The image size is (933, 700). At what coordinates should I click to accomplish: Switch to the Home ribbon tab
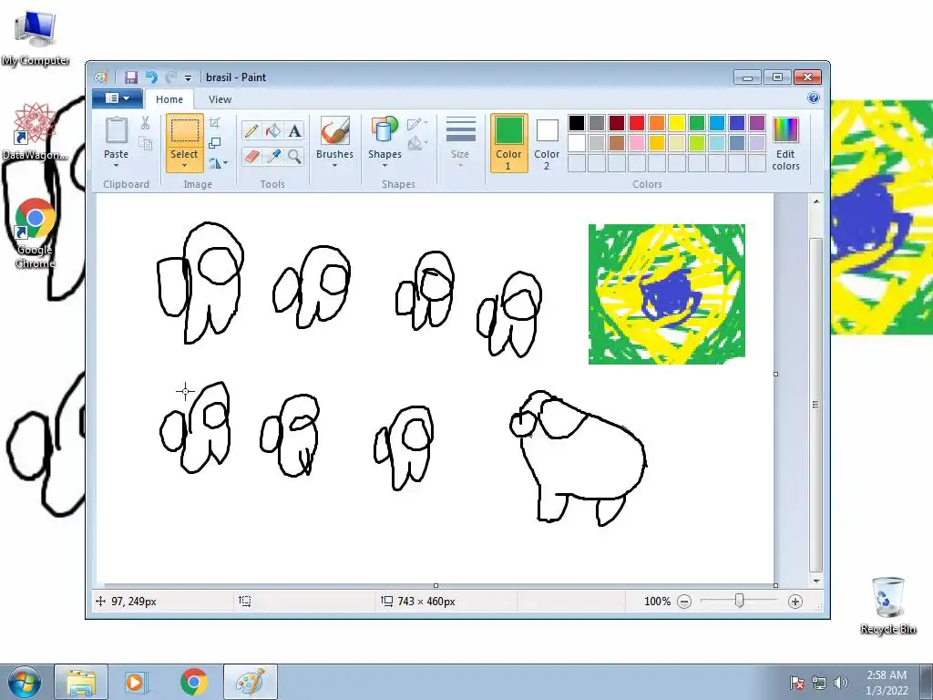pyautogui.click(x=169, y=99)
